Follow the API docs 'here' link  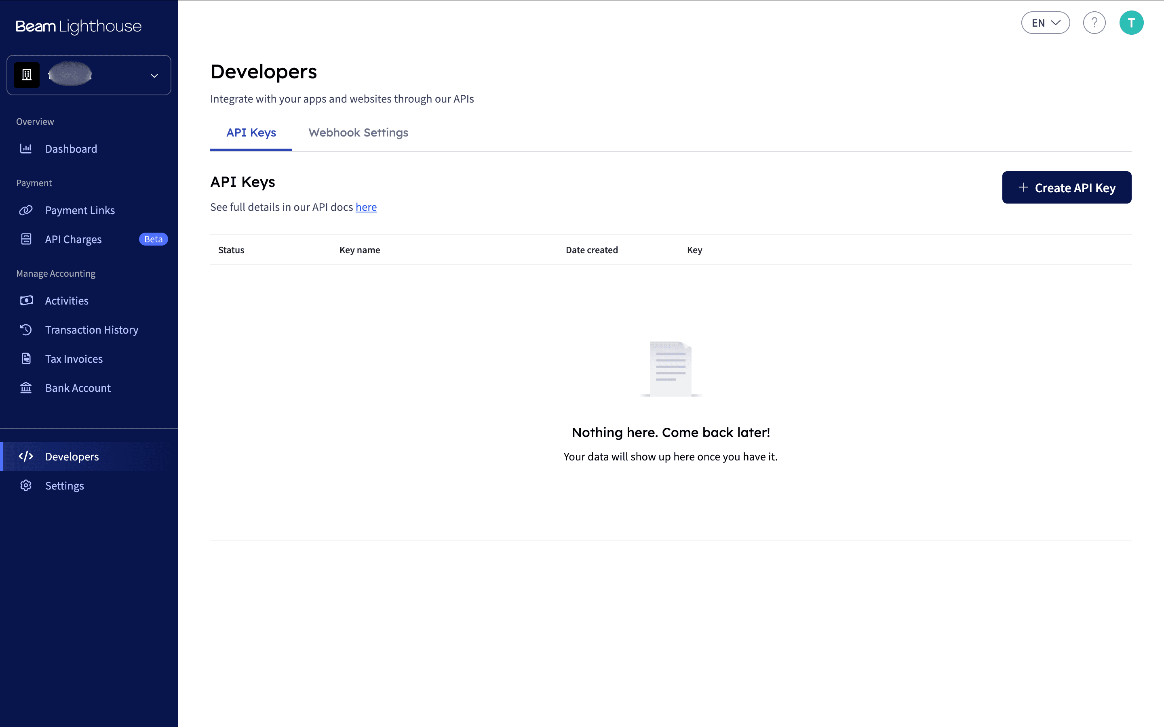pyautogui.click(x=366, y=207)
